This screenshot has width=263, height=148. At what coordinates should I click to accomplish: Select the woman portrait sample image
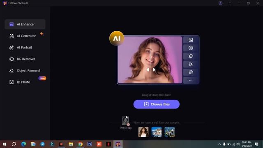tap(143, 132)
